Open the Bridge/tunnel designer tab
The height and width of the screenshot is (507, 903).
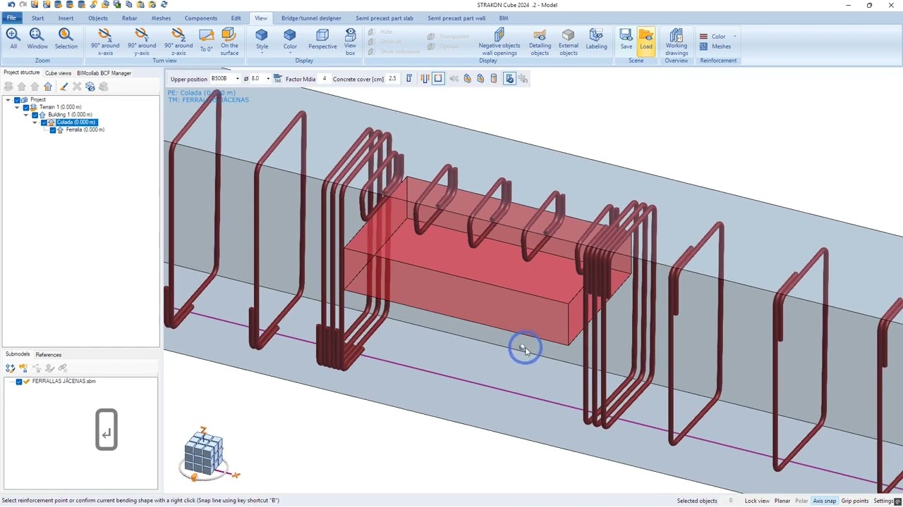[x=311, y=18]
